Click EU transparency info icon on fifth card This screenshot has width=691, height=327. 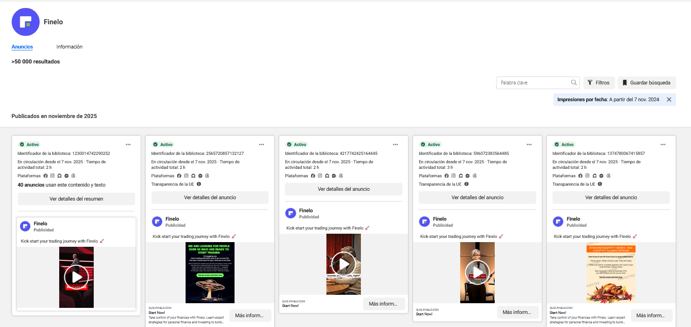(x=600, y=184)
